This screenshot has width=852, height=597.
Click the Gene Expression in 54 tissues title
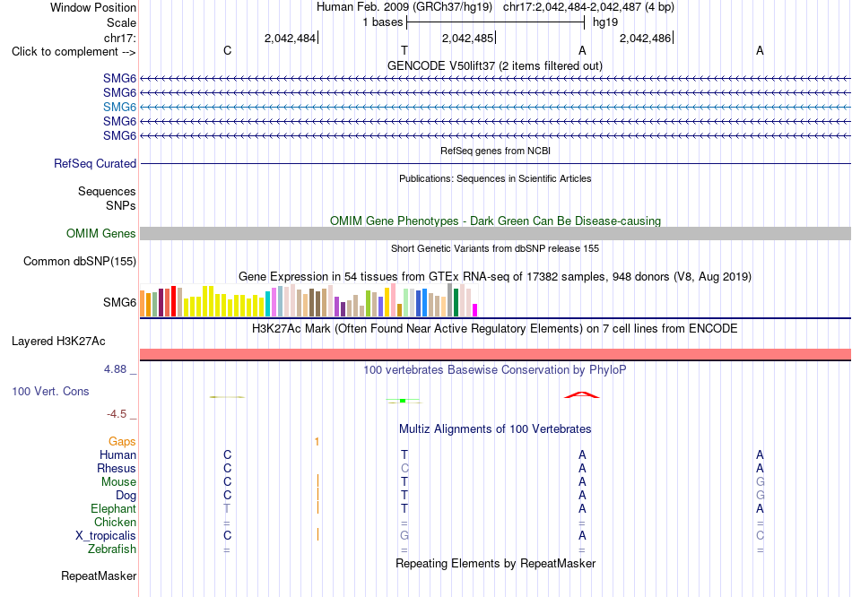pyautogui.click(x=495, y=276)
